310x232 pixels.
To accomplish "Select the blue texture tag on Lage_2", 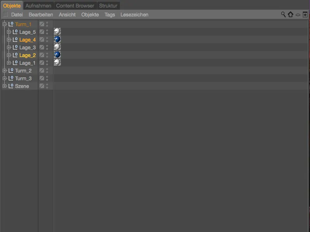I will point(57,55).
